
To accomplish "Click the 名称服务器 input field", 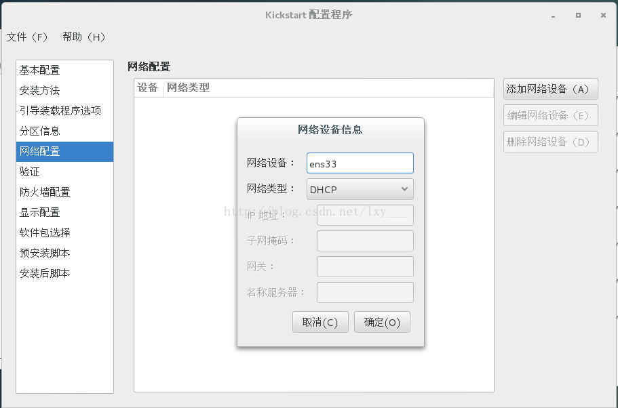I will point(365,292).
